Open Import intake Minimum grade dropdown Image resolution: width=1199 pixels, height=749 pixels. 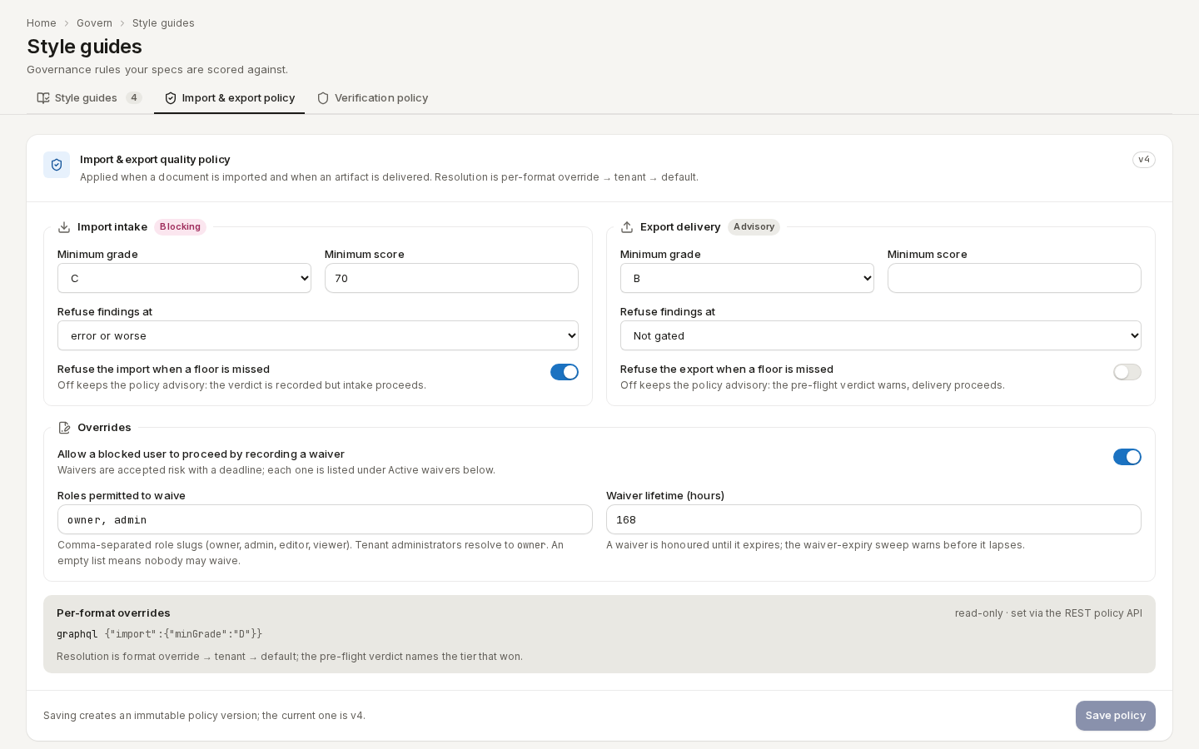tap(184, 278)
